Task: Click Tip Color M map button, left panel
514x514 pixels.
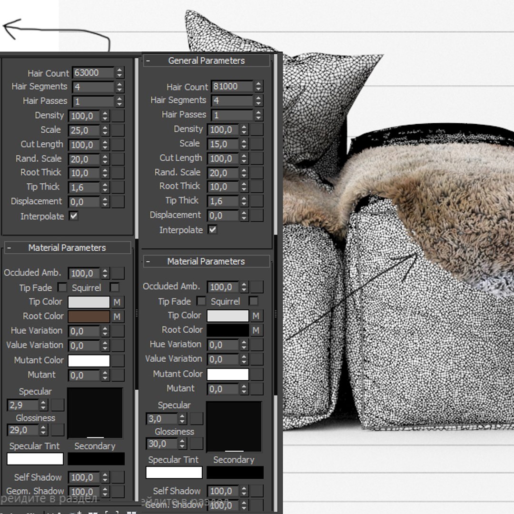Action: pyautogui.click(x=117, y=302)
